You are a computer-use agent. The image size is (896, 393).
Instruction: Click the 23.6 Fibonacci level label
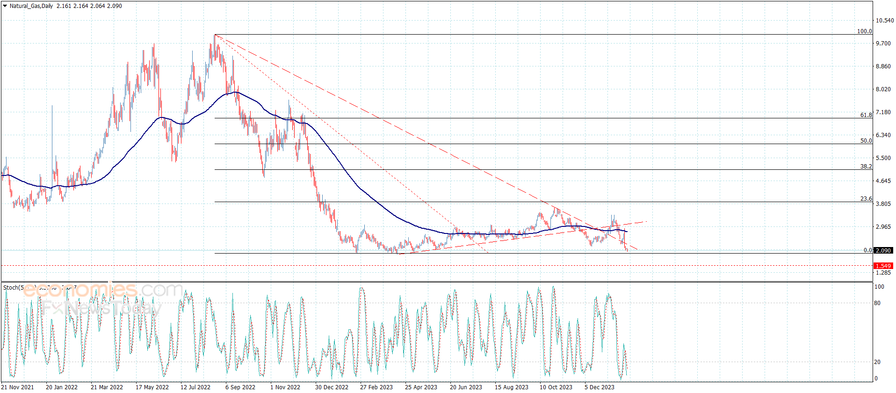coord(866,198)
